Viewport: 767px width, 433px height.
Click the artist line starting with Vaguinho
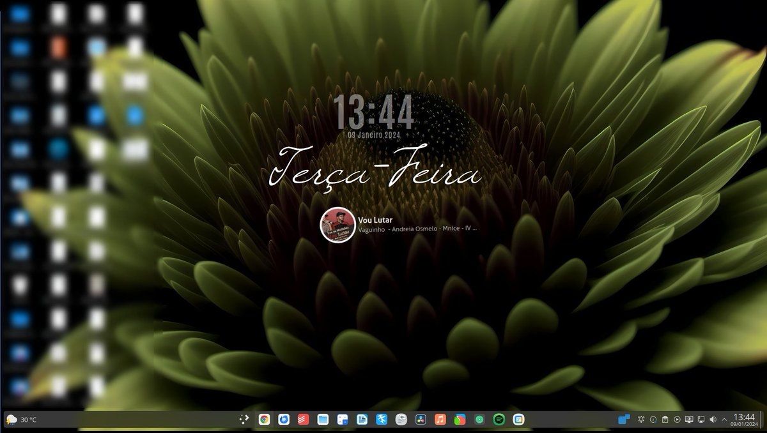[x=418, y=229]
